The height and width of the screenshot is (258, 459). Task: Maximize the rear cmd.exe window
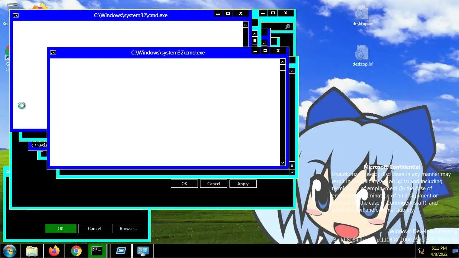click(x=228, y=14)
